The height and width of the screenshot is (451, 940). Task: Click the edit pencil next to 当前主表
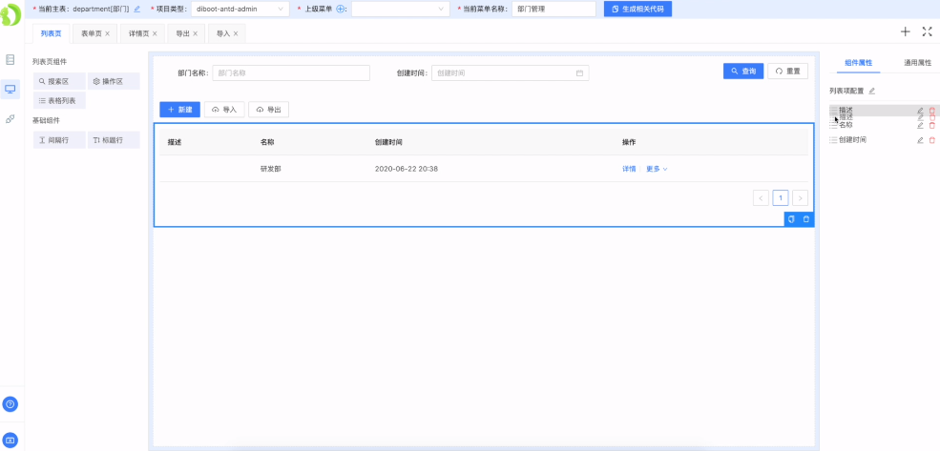click(137, 9)
